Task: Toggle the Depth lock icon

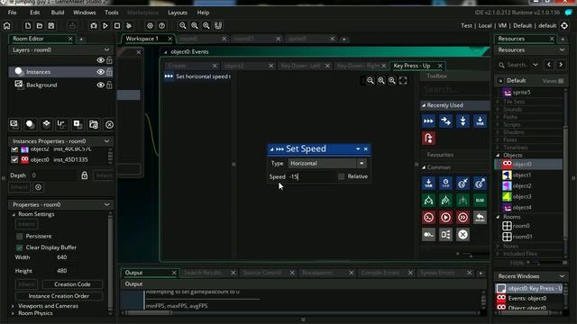Action: click(x=85, y=175)
